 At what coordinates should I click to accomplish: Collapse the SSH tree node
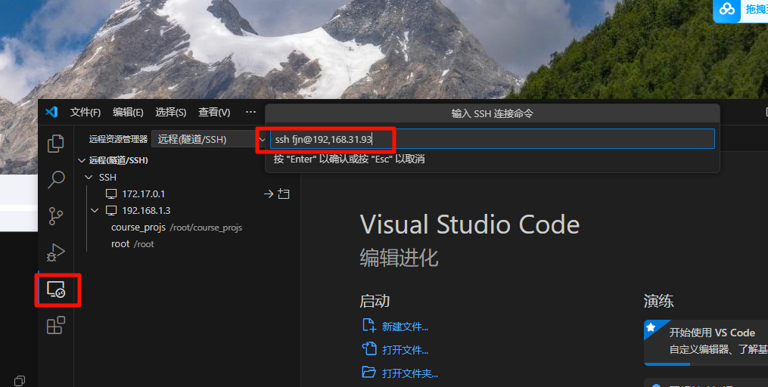pos(89,177)
